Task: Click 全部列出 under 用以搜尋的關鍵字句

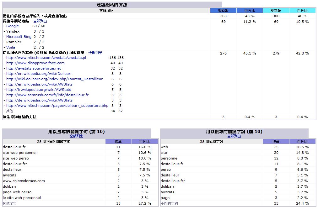Action: pyautogui.click(x=77, y=136)
